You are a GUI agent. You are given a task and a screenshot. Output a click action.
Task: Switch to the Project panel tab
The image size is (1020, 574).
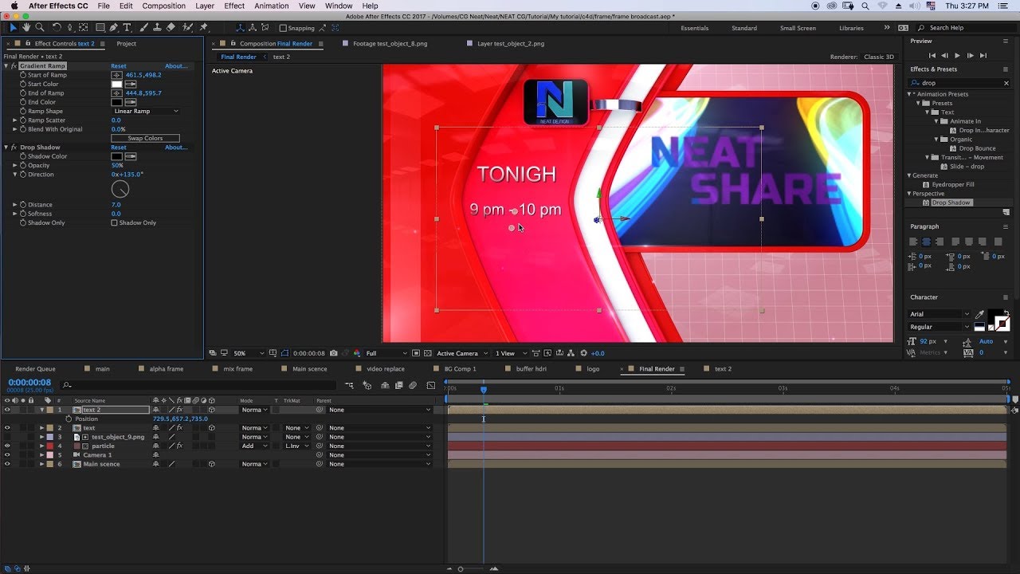(x=126, y=44)
